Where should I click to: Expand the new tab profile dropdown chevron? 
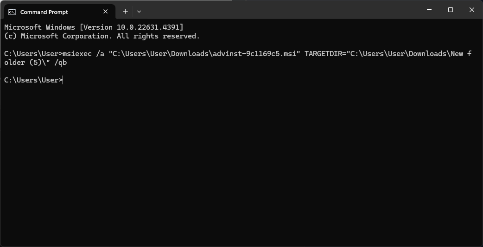tap(139, 12)
